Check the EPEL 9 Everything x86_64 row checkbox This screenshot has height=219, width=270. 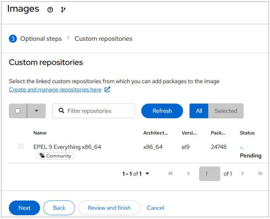pyautogui.click(x=21, y=146)
